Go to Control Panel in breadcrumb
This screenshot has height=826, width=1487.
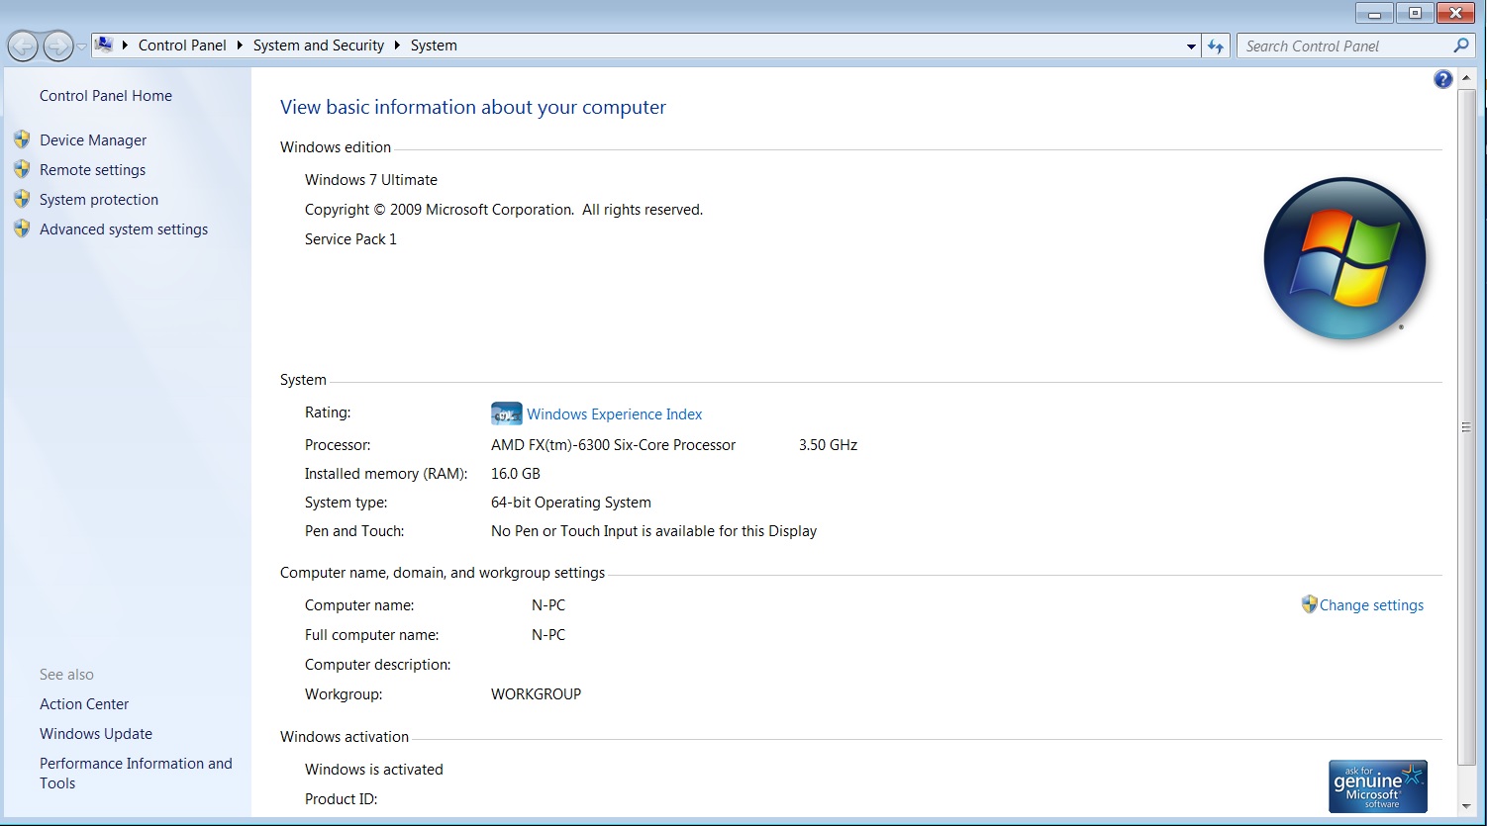[x=182, y=46]
